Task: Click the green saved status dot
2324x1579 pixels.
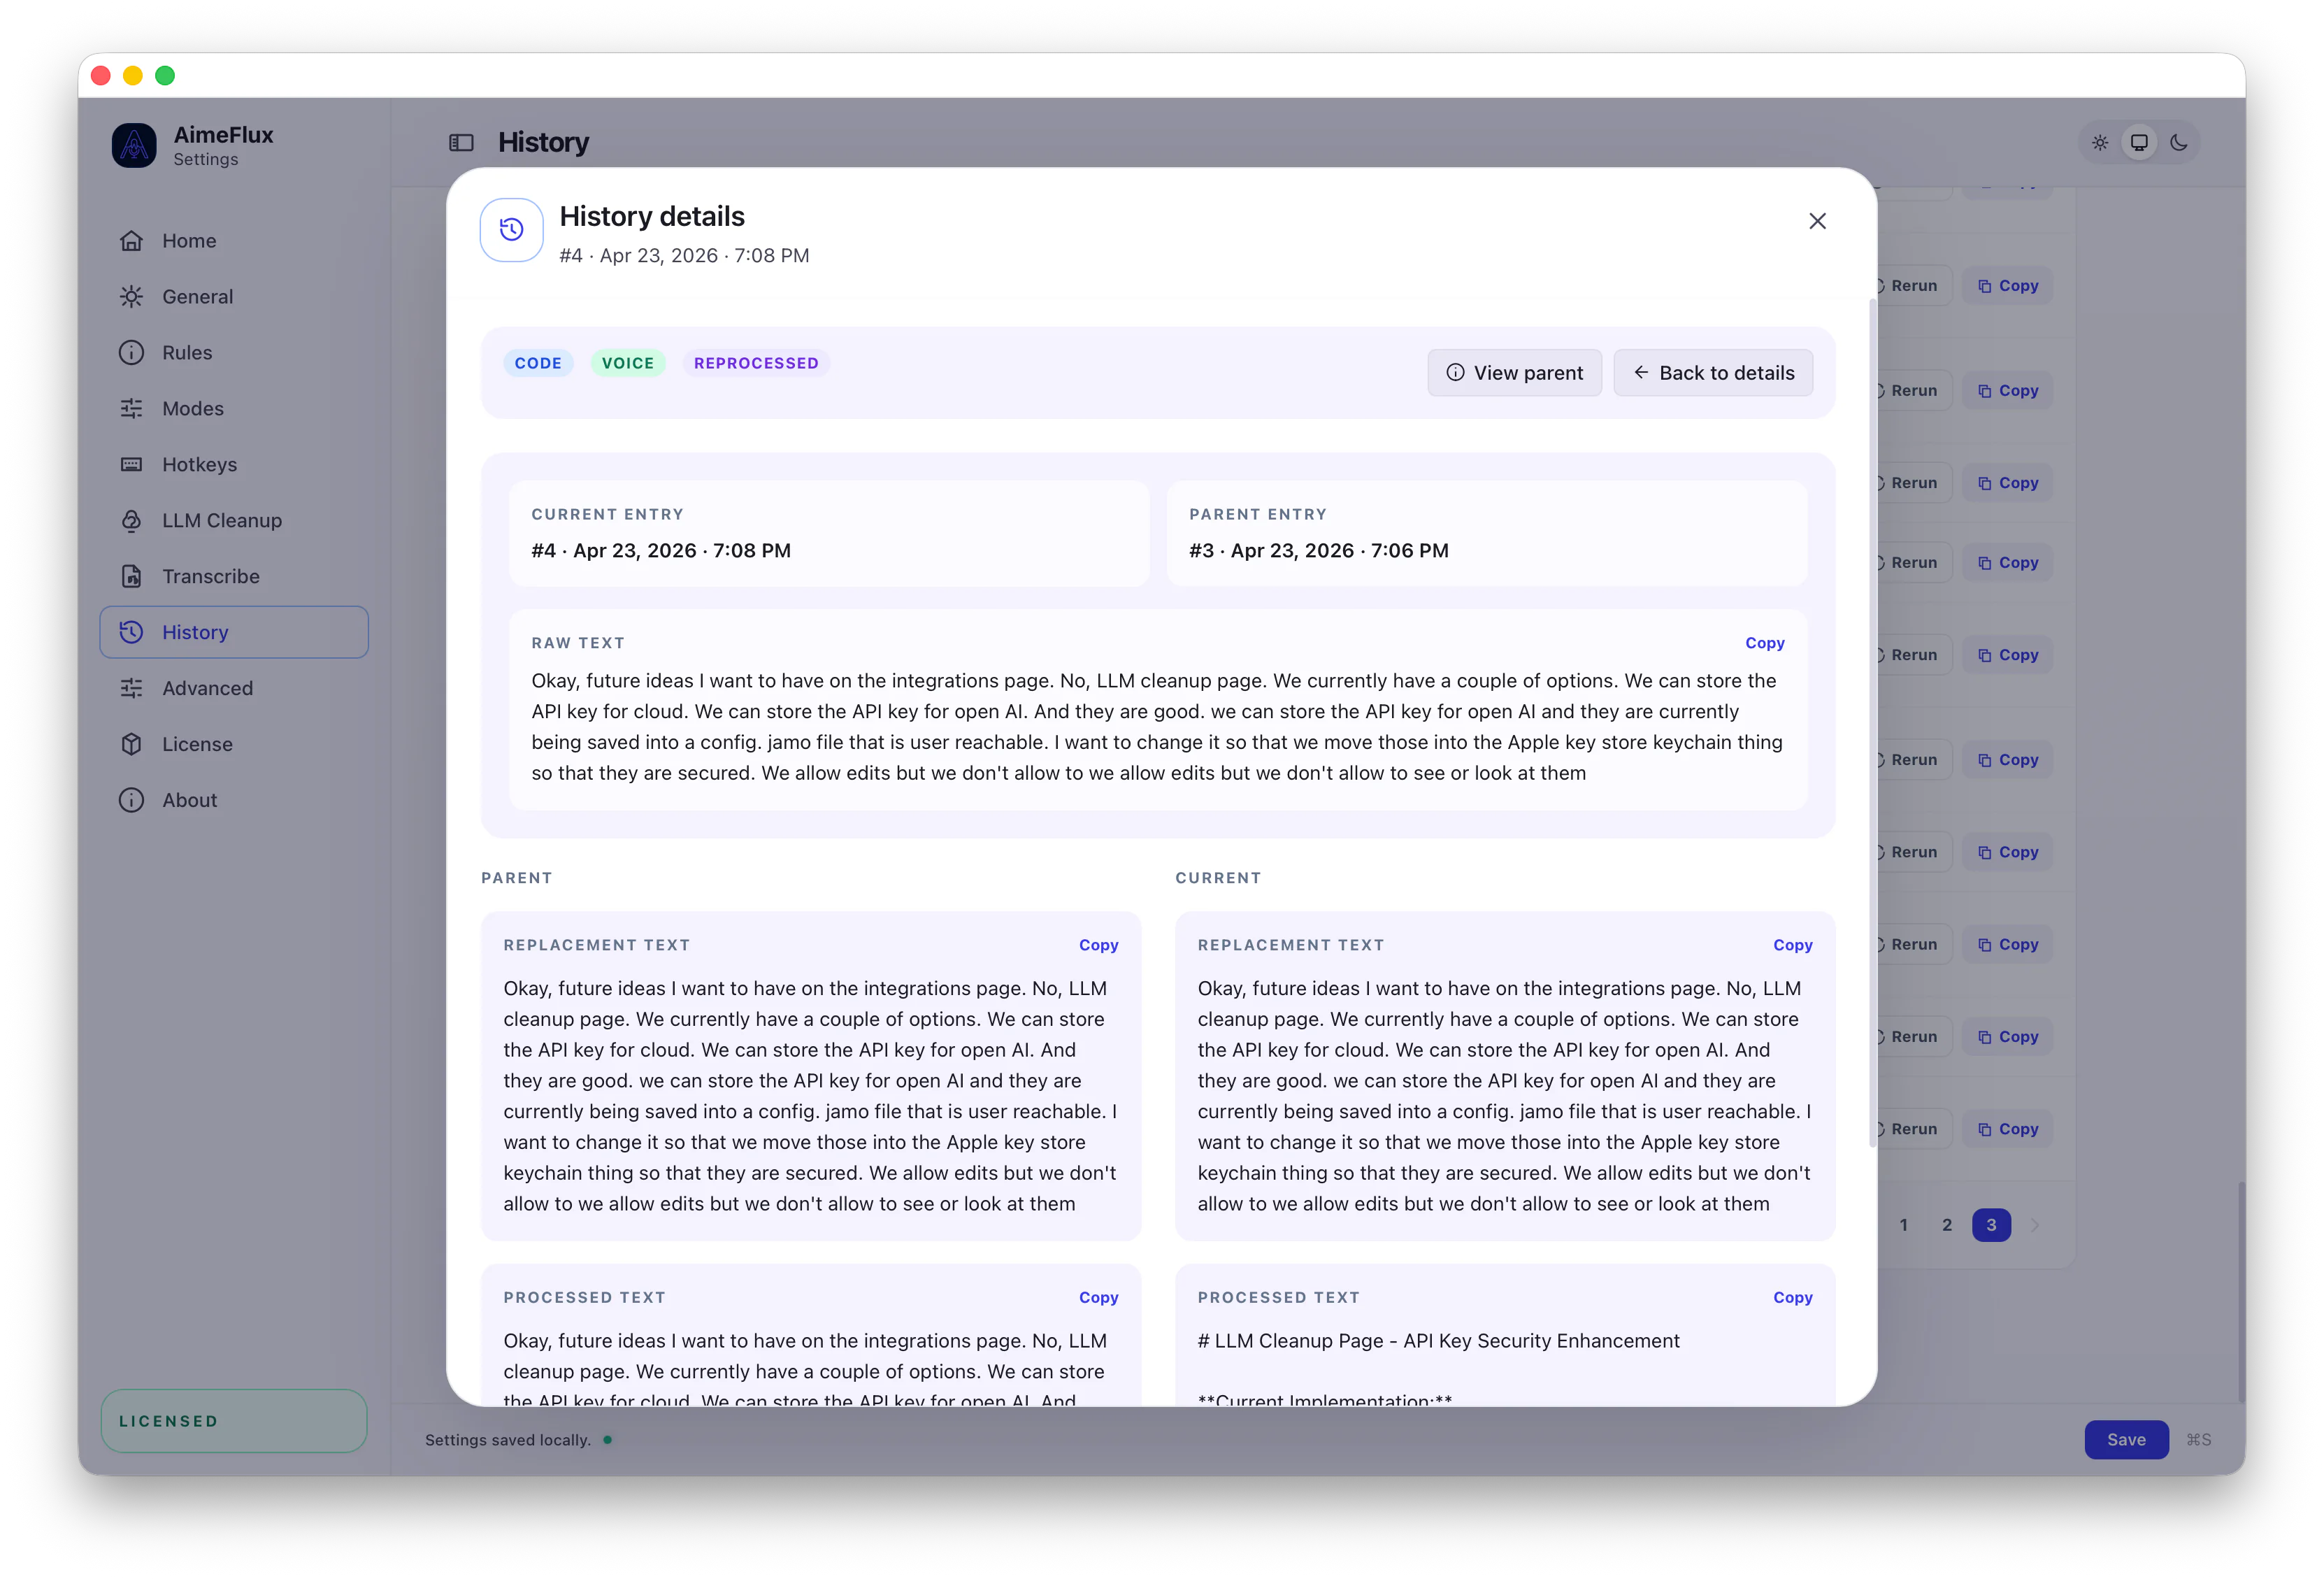Action: click(x=608, y=1440)
